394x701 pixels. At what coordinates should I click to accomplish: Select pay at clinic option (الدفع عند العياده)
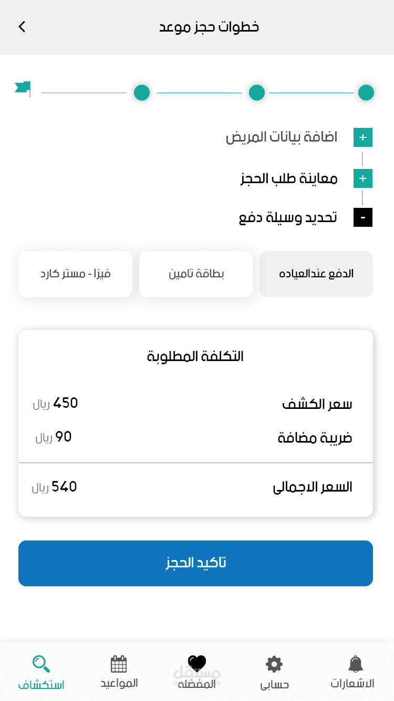point(316,274)
